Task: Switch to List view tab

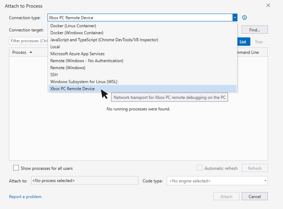Action: click(x=243, y=42)
